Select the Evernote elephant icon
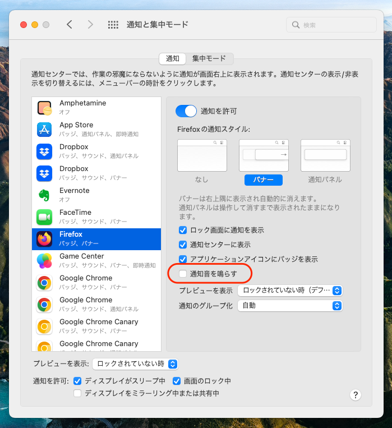Viewport: 392px width, 428px height. [x=44, y=195]
